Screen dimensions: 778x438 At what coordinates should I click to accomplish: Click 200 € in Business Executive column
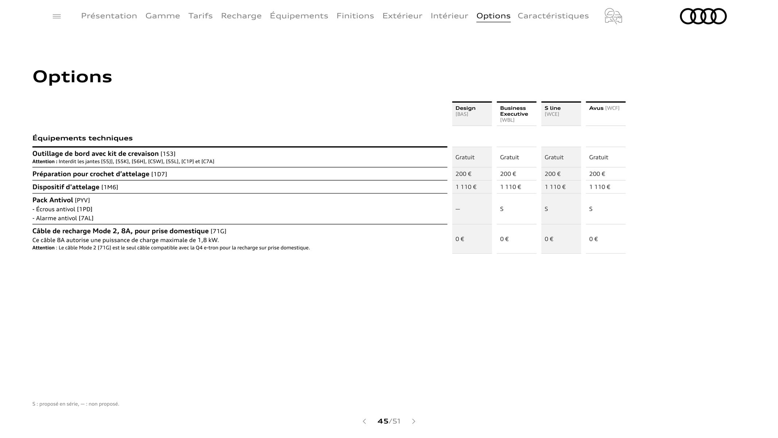[508, 174]
